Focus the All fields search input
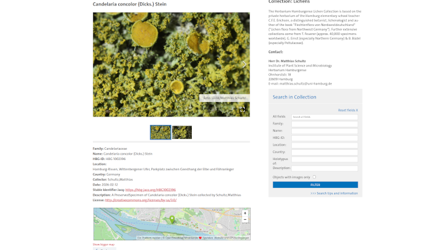The height and width of the screenshot is (250, 442). [324, 117]
